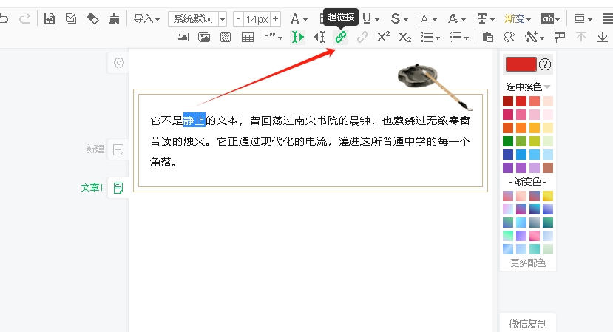Click the hyperlink (超链接) chain icon
Image resolution: width=613 pixels, height=332 pixels.
[x=341, y=37]
